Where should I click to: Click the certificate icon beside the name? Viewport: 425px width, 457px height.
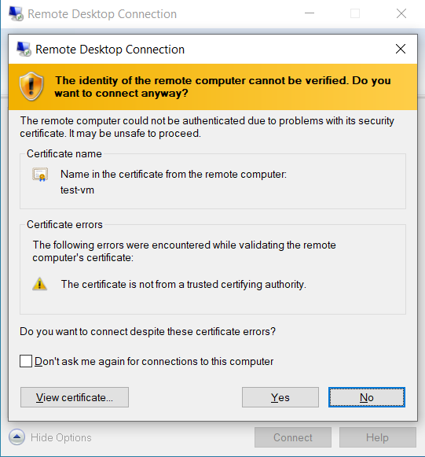coord(40,175)
